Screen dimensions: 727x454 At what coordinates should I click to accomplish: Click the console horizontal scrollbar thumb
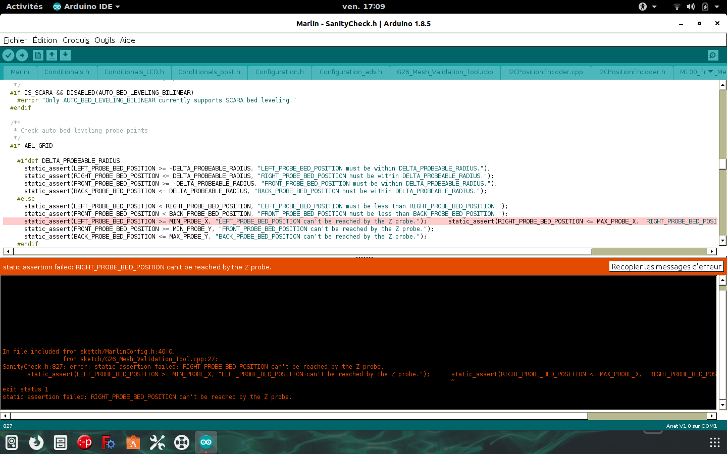click(x=299, y=416)
